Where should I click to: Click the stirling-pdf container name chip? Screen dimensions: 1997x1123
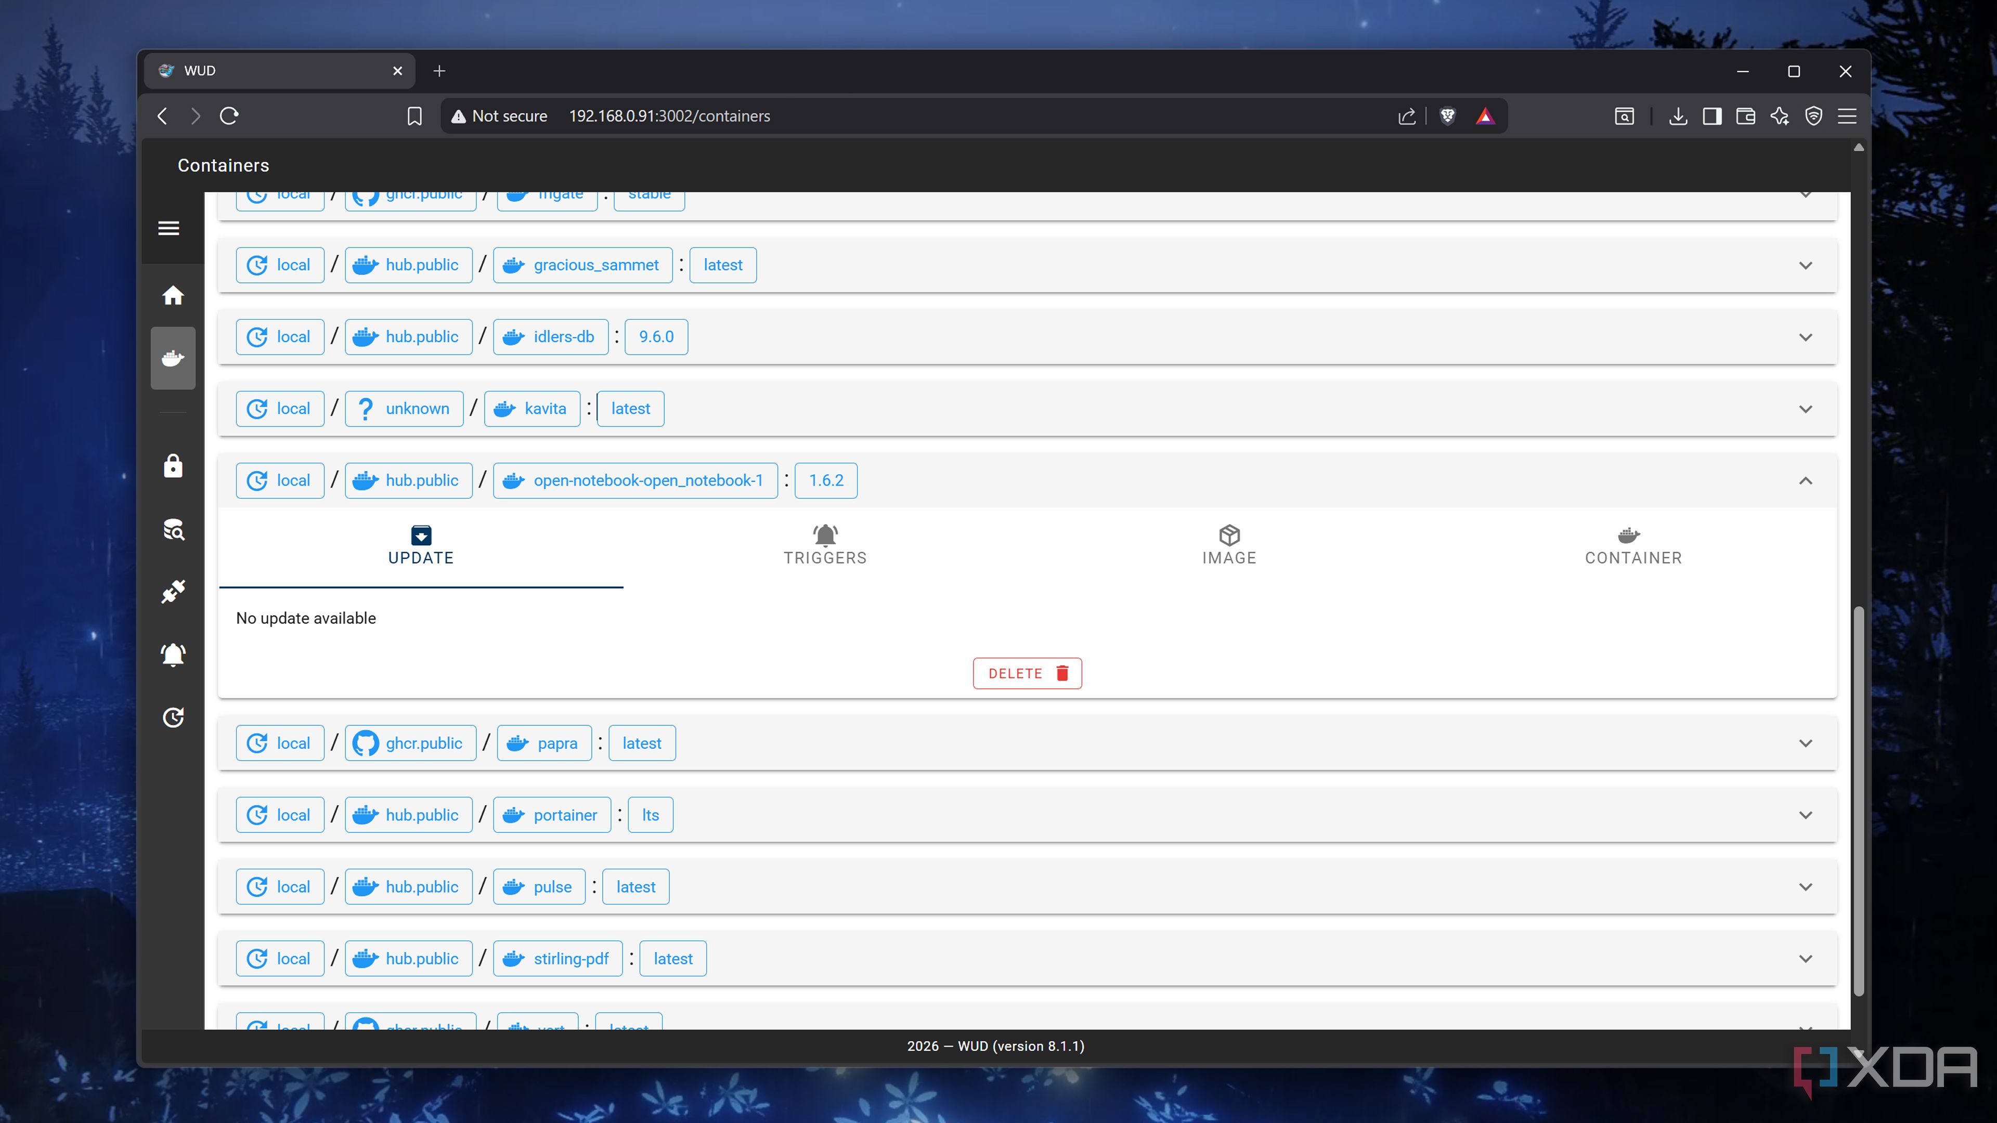click(x=557, y=959)
